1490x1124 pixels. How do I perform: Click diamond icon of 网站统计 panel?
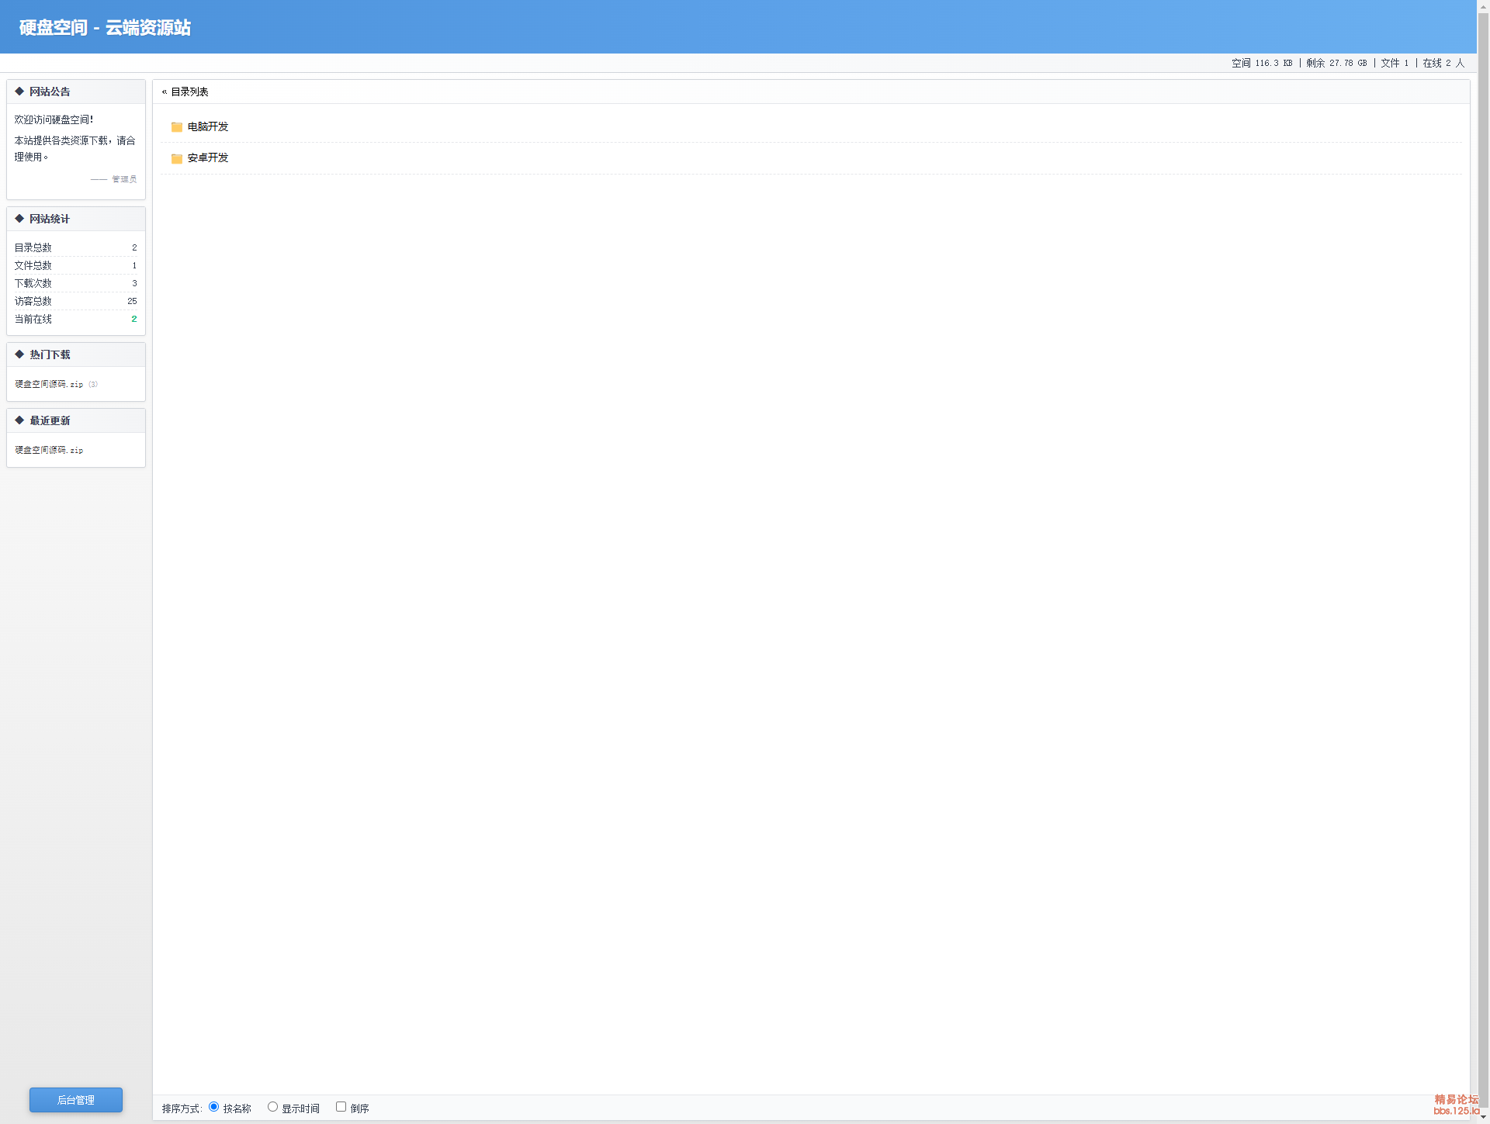(x=19, y=219)
